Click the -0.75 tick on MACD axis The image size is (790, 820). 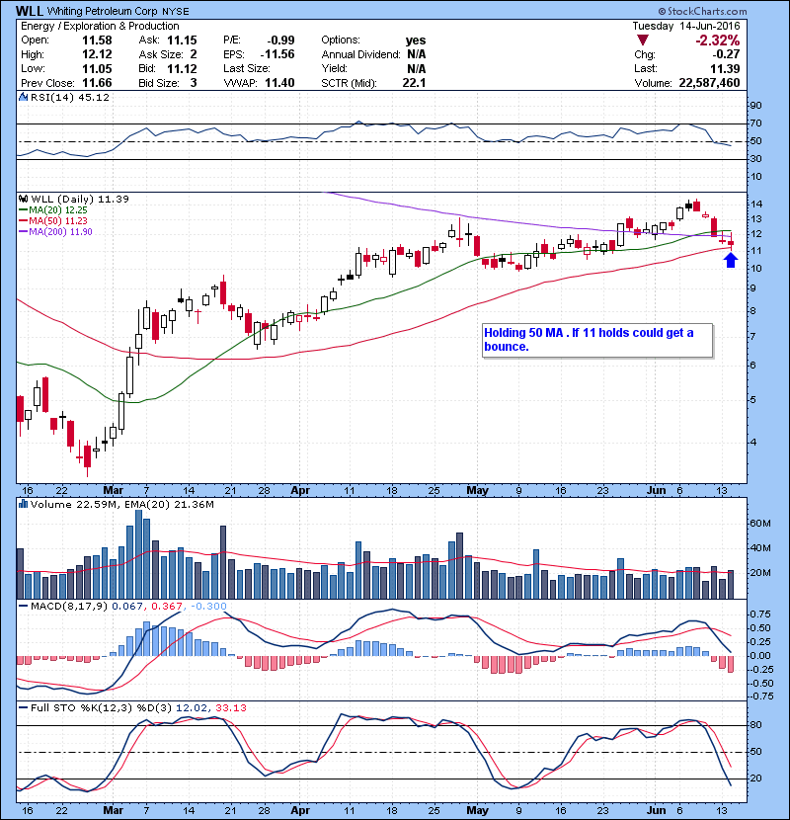[760, 697]
